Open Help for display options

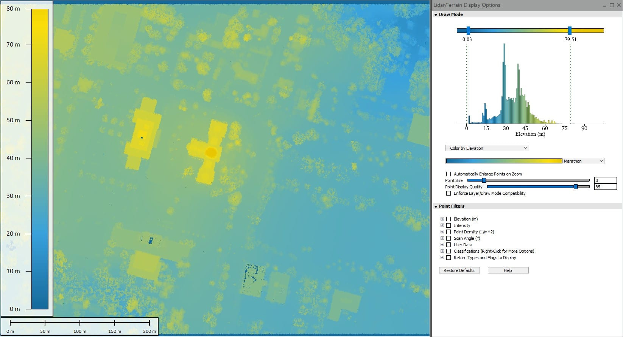pyautogui.click(x=508, y=270)
